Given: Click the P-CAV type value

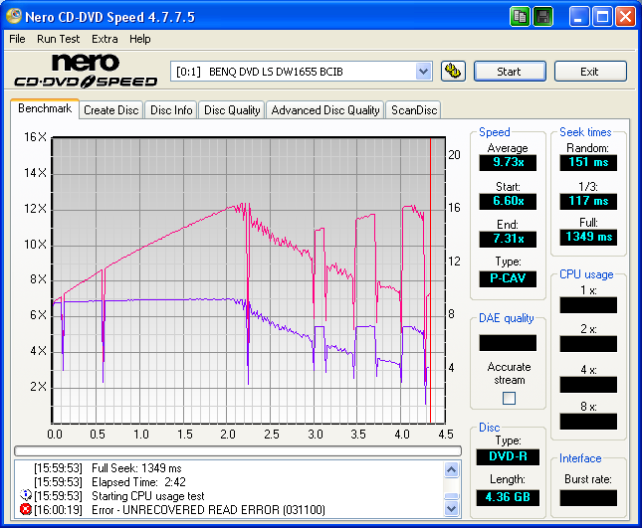Looking at the screenshot, I should click(x=508, y=278).
